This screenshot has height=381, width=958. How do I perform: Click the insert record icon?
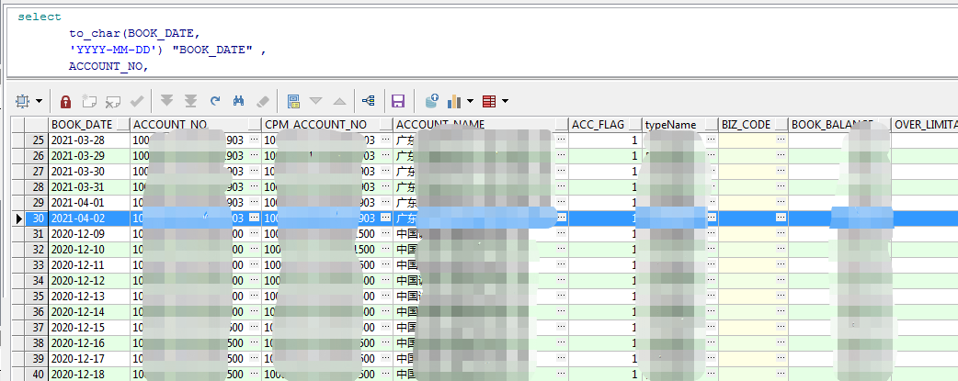(x=89, y=101)
